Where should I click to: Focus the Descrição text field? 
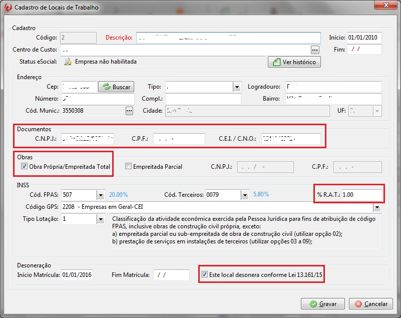click(x=228, y=38)
